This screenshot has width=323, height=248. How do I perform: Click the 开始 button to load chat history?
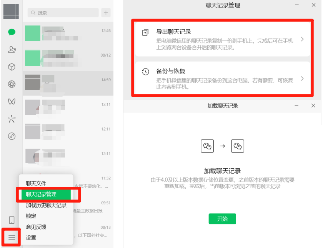pyautogui.click(x=222, y=218)
